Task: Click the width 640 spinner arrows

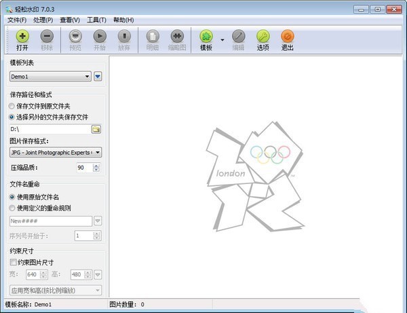Action: 43,274
